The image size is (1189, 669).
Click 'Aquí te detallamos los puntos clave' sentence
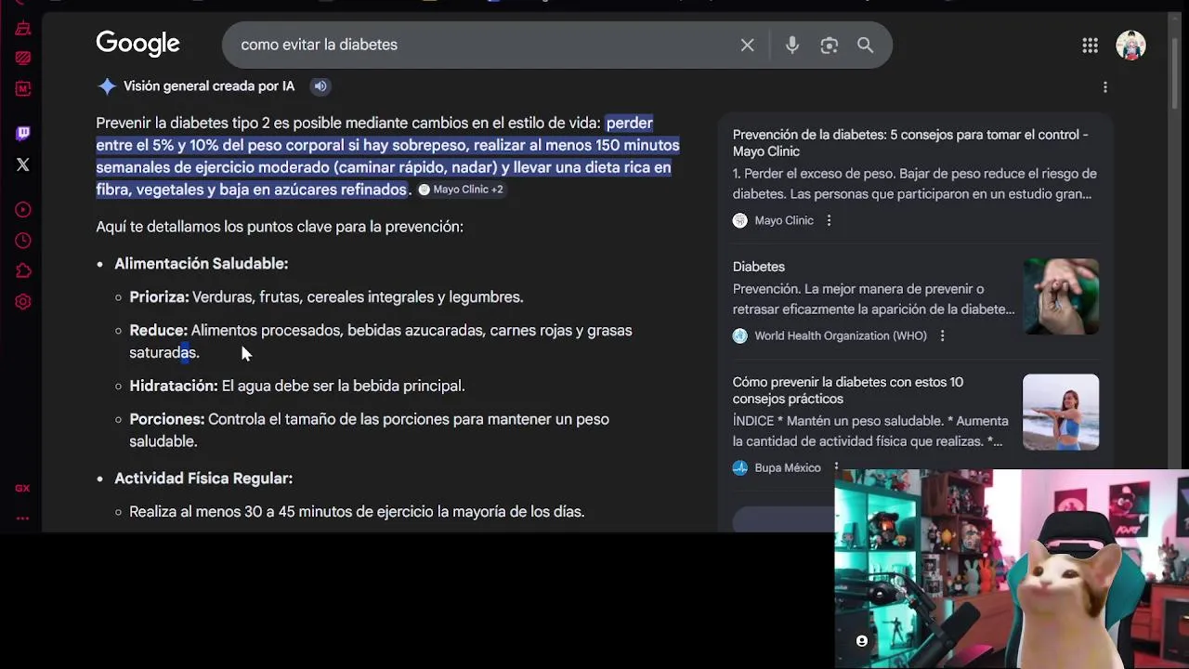click(x=280, y=227)
